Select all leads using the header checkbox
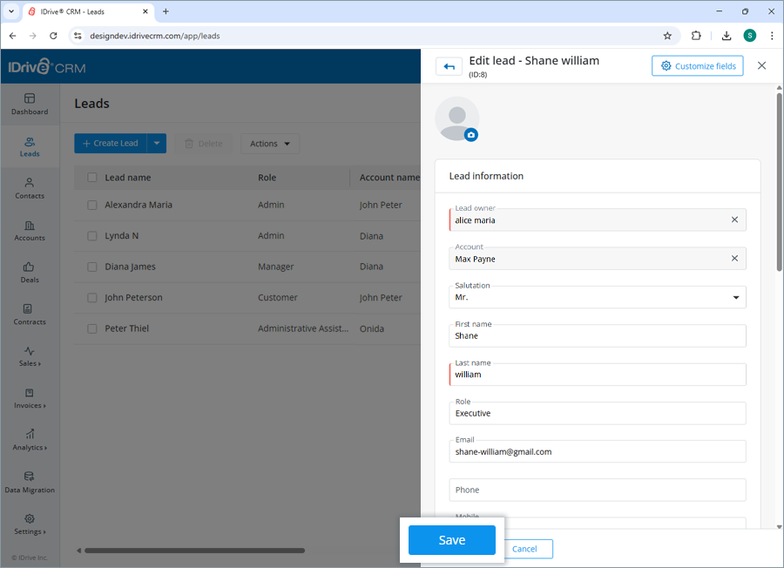The width and height of the screenshot is (784, 568). tap(91, 177)
